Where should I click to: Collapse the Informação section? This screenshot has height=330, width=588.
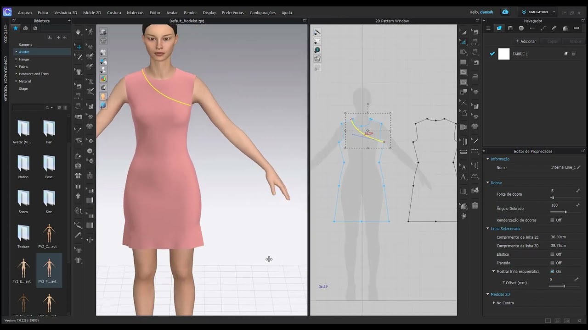coord(488,159)
